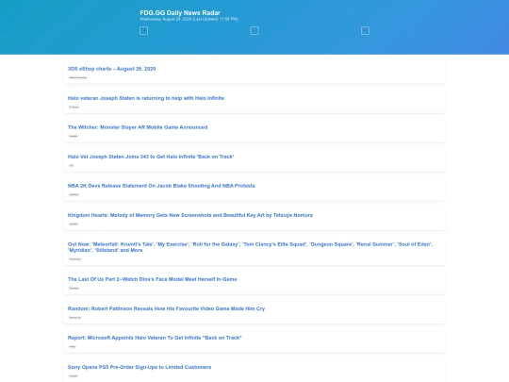The width and height of the screenshot is (509, 382).
Task: Open 'Report: Microsoft Appoints Halo Veteran' headline
Action: [155, 338]
